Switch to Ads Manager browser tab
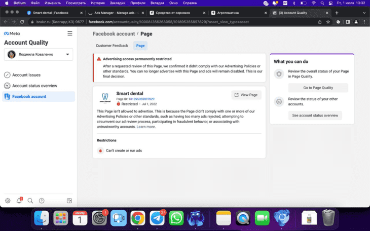Screen dimensions: 370x231 [x=117, y=13]
